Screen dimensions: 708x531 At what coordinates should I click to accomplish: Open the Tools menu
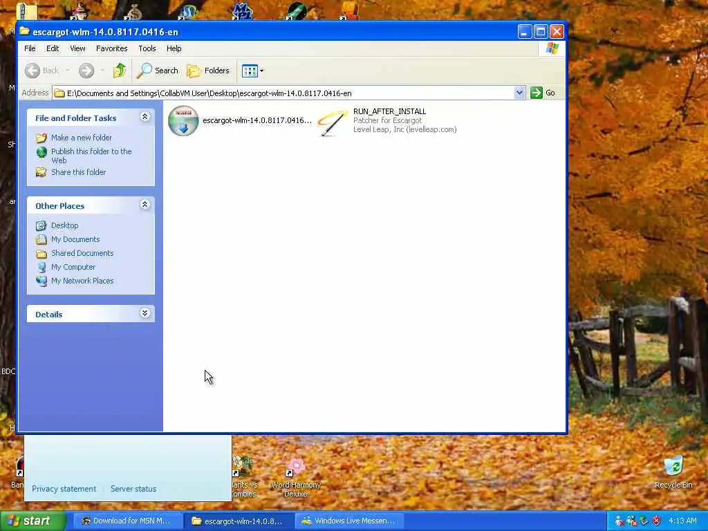pos(147,48)
